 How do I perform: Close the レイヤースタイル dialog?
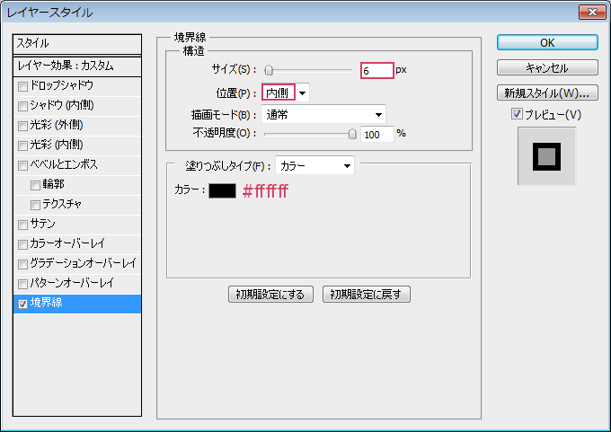click(x=592, y=12)
